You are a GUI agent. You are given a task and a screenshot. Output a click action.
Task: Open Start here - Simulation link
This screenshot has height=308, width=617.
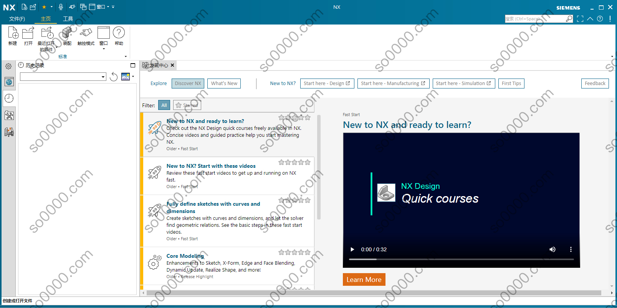click(463, 83)
